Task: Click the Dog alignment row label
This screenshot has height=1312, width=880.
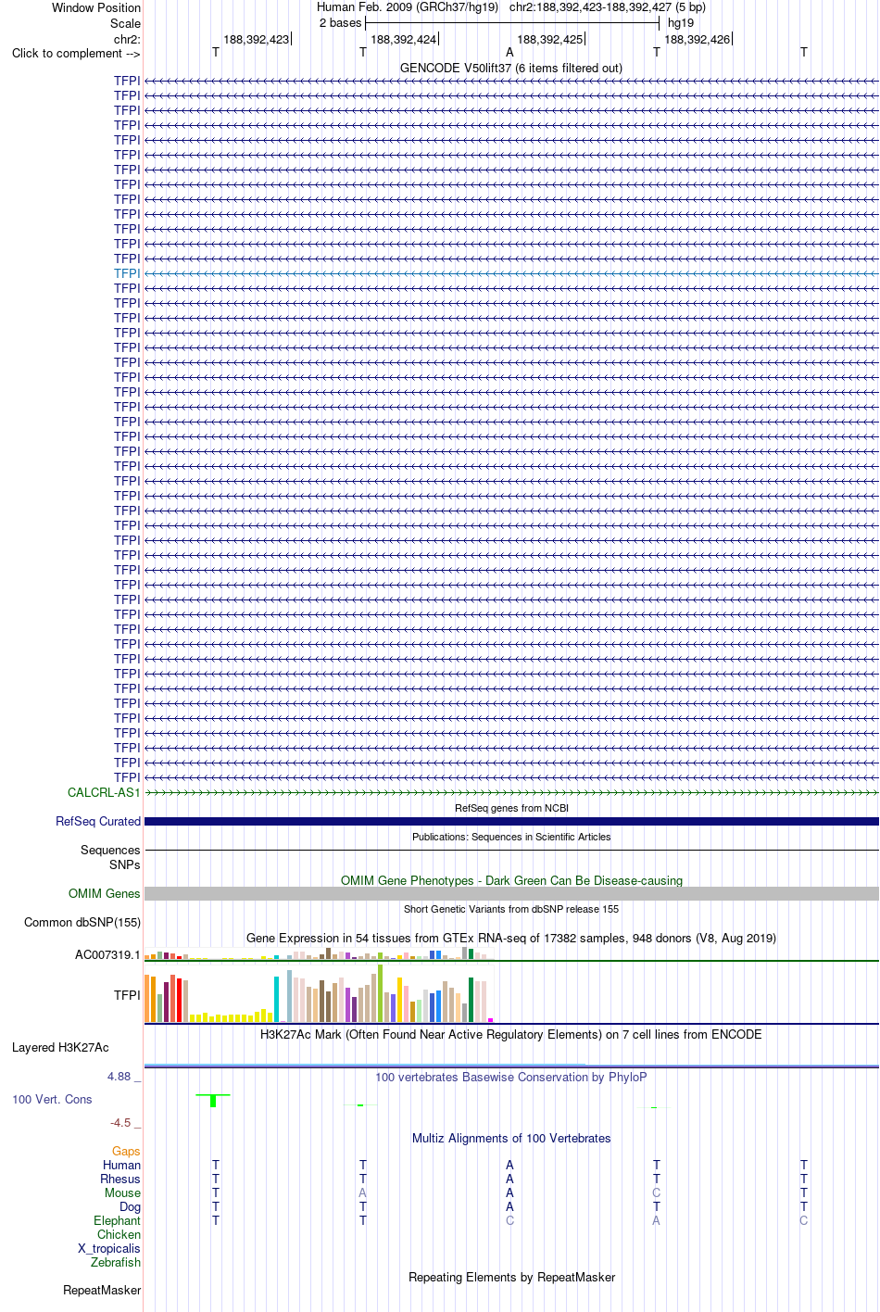Action: (130, 1206)
